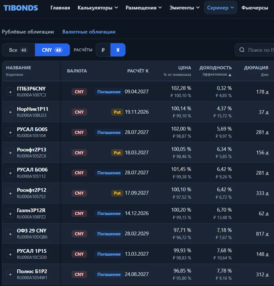The width and height of the screenshot is (274, 286).
Task: Open the НорНик1Р11 bond link
Action: click(x=32, y=109)
